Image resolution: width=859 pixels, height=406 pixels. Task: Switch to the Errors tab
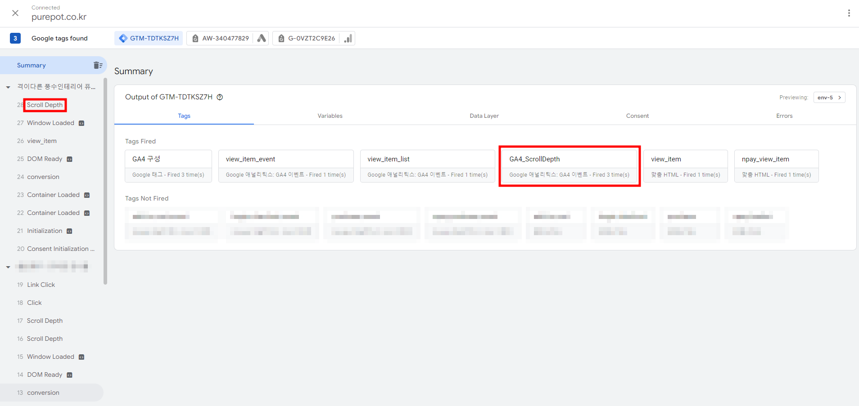784,116
